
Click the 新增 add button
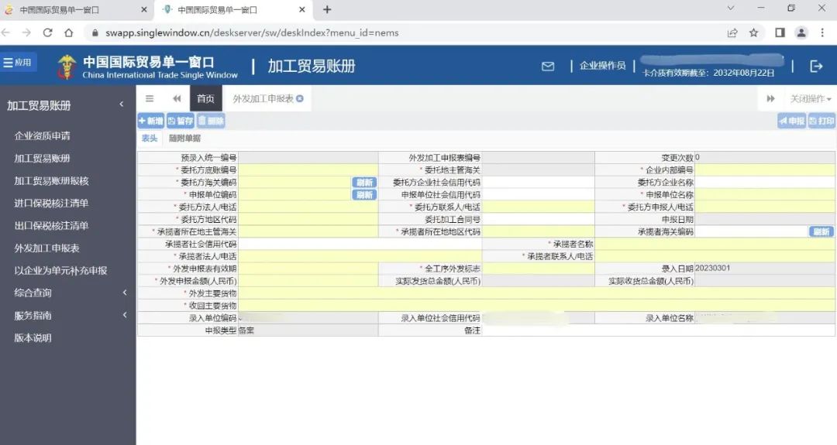click(x=151, y=121)
